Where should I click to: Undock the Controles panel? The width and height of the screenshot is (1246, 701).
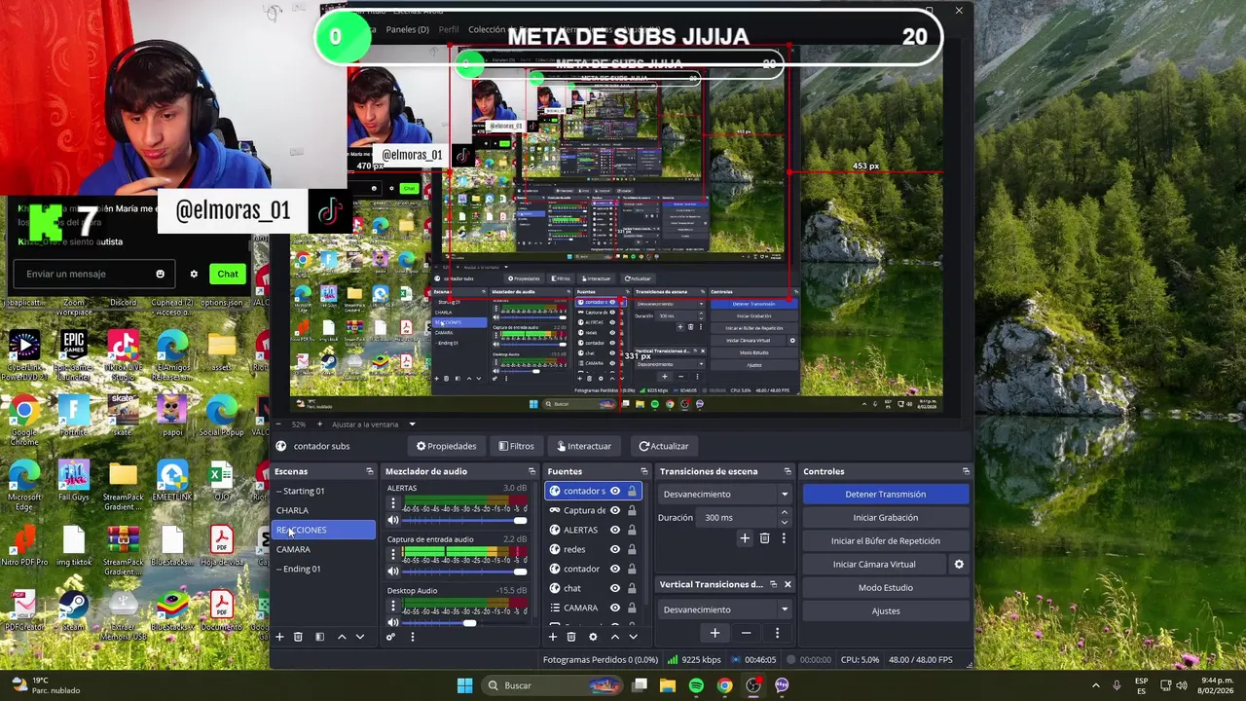[x=966, y=471]
